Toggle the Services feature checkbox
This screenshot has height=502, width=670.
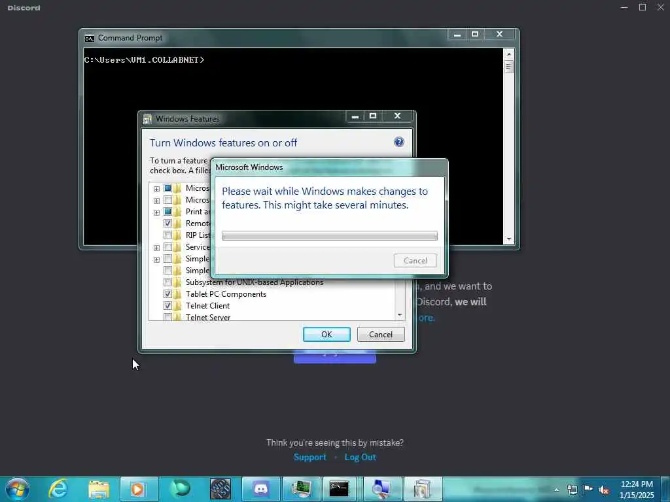pyautogui.click(x=167, y=246)
